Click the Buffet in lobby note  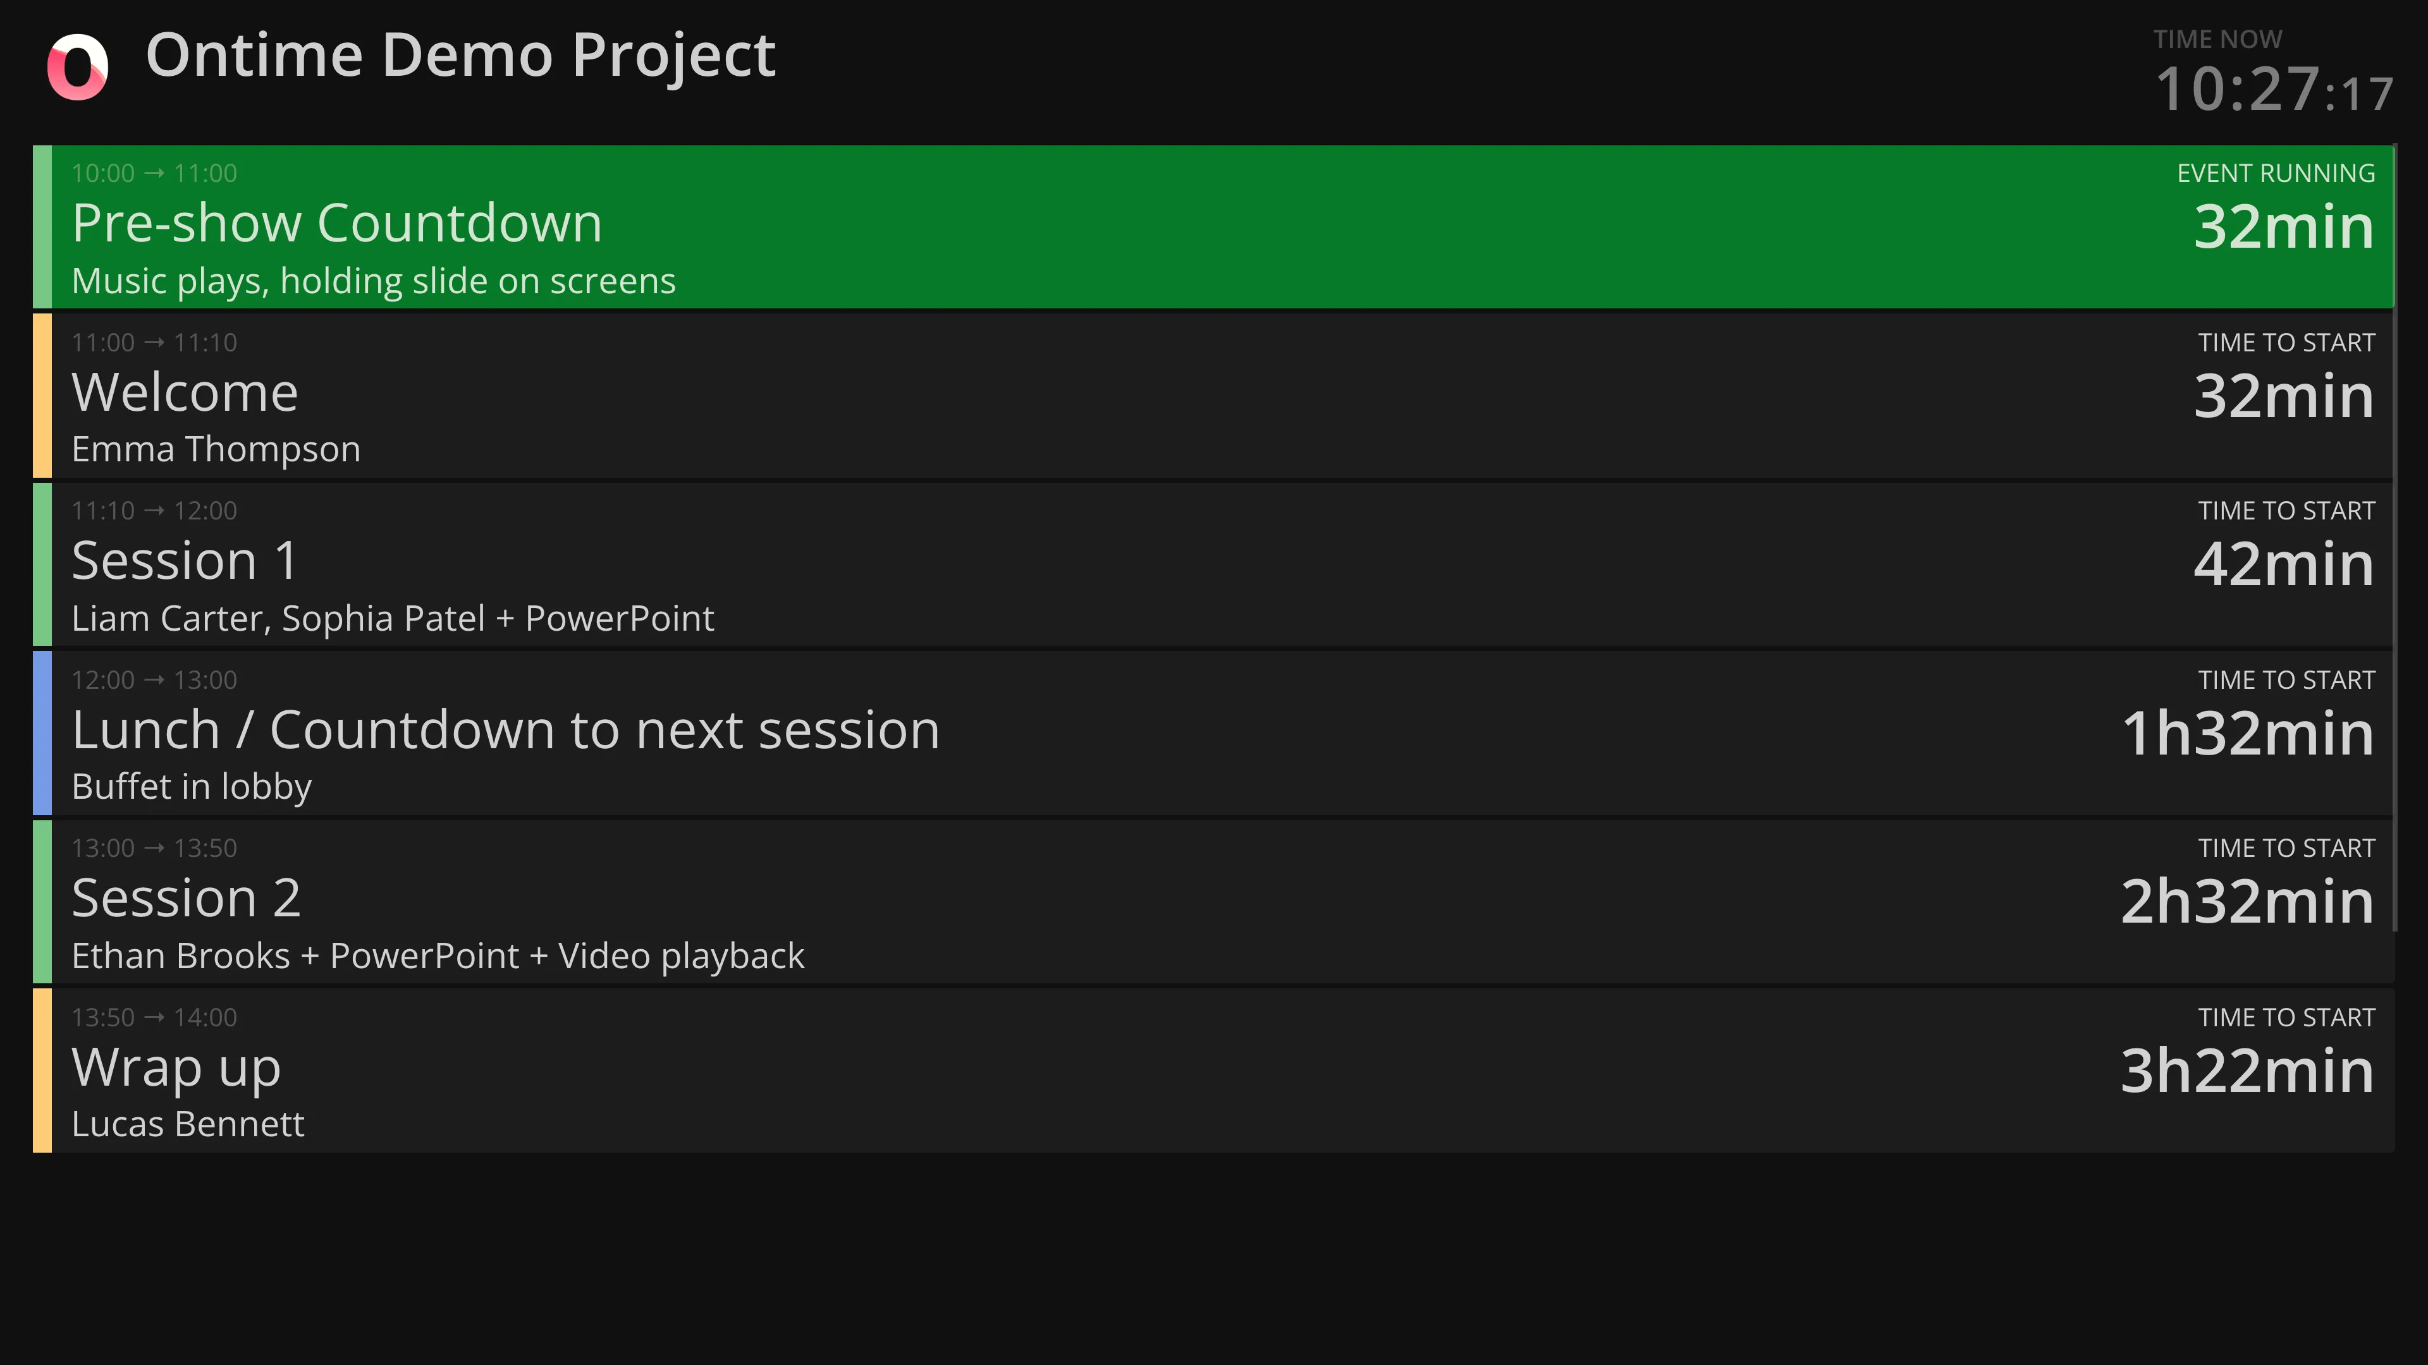192,787
